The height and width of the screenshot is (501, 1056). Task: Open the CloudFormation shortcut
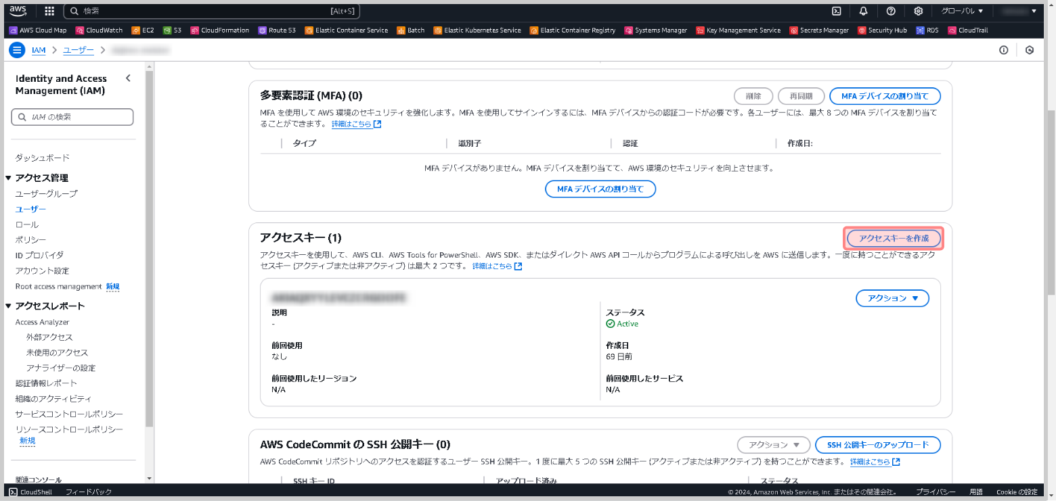tap(220, 30)
